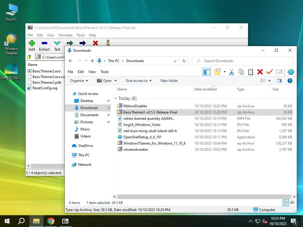Click the Up one level arrow in Explorer
The image size is (303, 227).
(92, 61)
